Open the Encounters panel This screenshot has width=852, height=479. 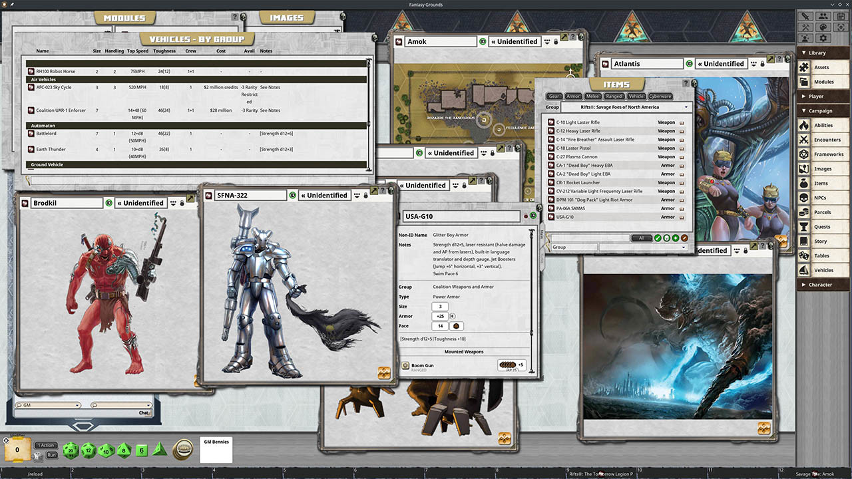point(824,139)
